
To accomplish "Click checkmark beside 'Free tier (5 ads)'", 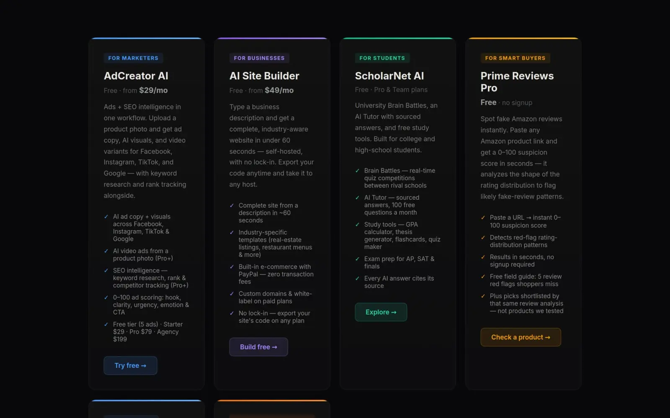I will pos(106,324).
